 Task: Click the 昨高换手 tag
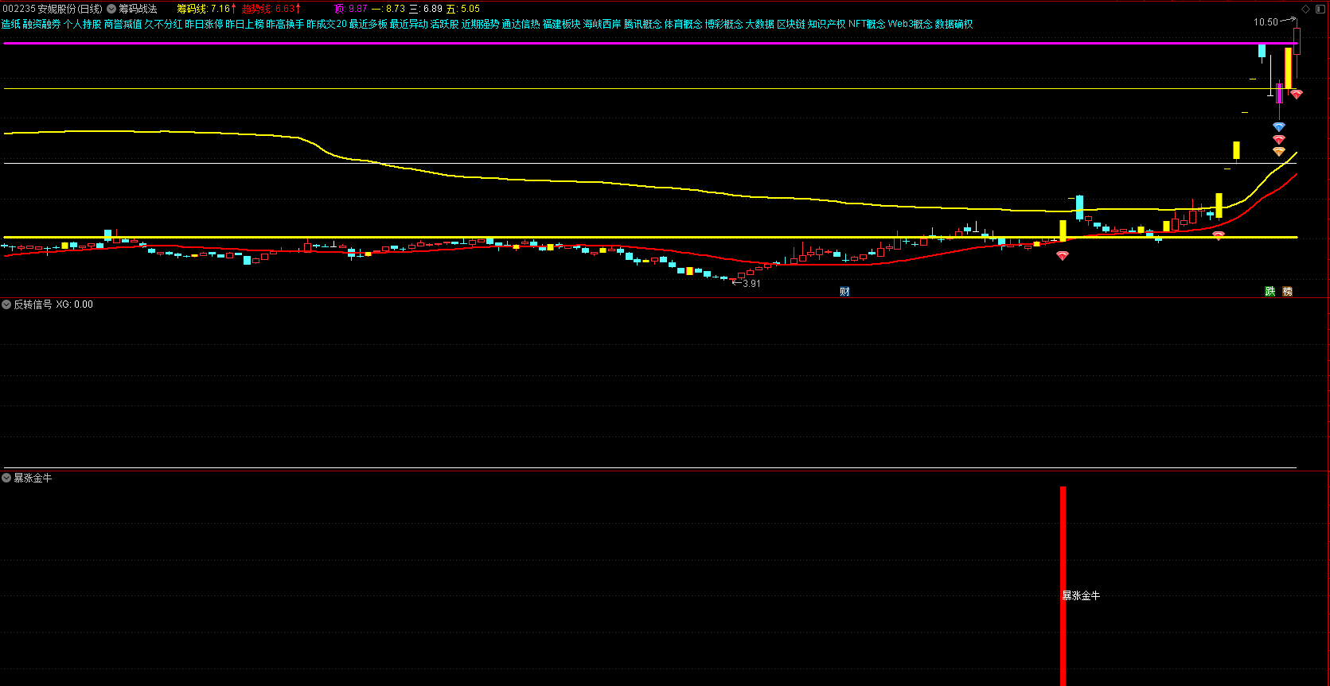pos(285,24)
